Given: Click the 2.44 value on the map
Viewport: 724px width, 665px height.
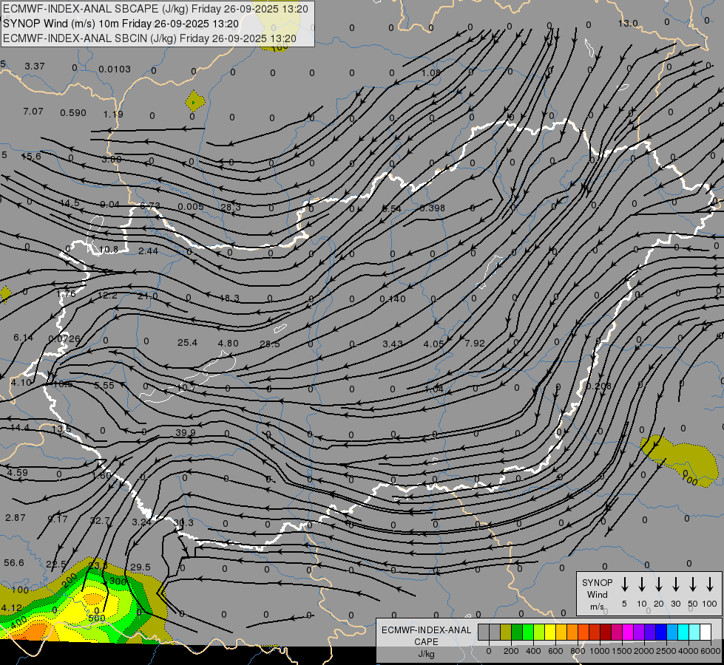Looking at the screenshot, I should point(148,251).
